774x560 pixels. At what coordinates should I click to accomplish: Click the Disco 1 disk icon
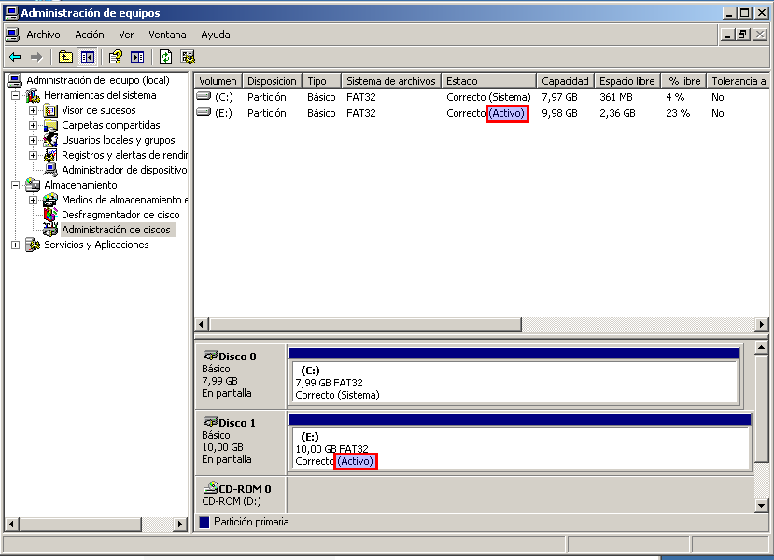(x=210, y=423)
